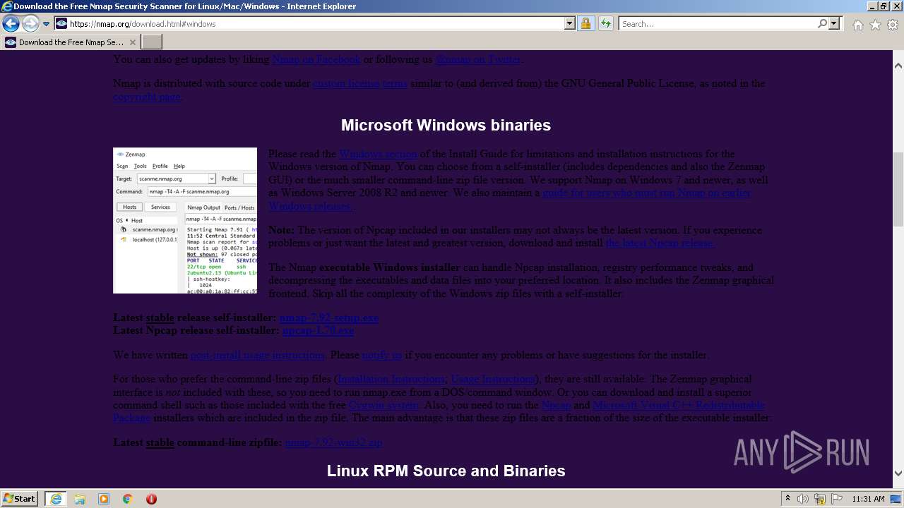Viewport: 904px width, 508px height.
Task: Open the network tray icon
Action: point(820,499)
